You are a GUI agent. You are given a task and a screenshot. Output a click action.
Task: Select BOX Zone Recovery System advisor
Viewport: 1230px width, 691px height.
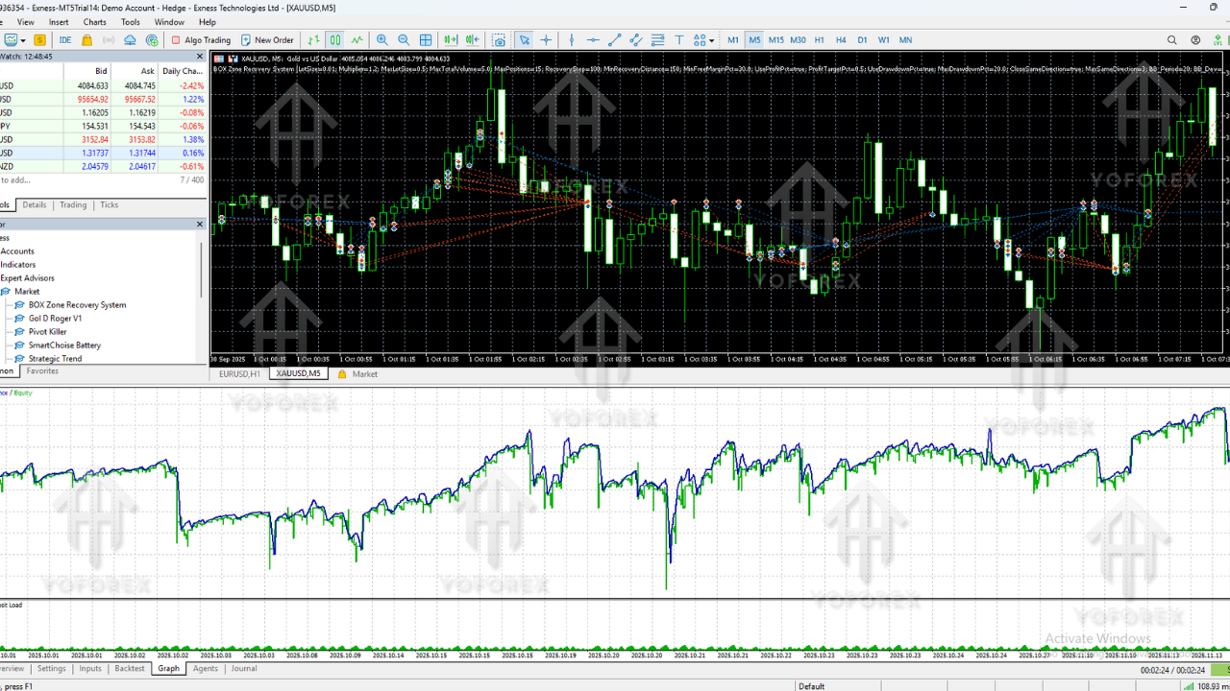point(77,305)
